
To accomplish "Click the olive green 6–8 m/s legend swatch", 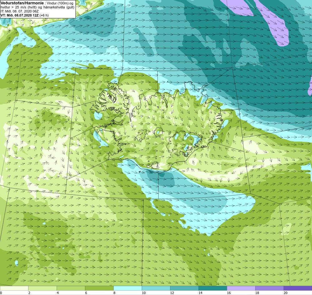I will click(99, 288).
